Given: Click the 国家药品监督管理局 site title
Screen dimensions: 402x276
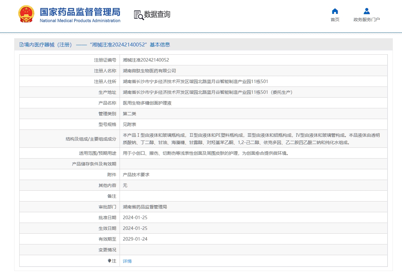Looking at the screenshot, I should (x=80, y=12).
